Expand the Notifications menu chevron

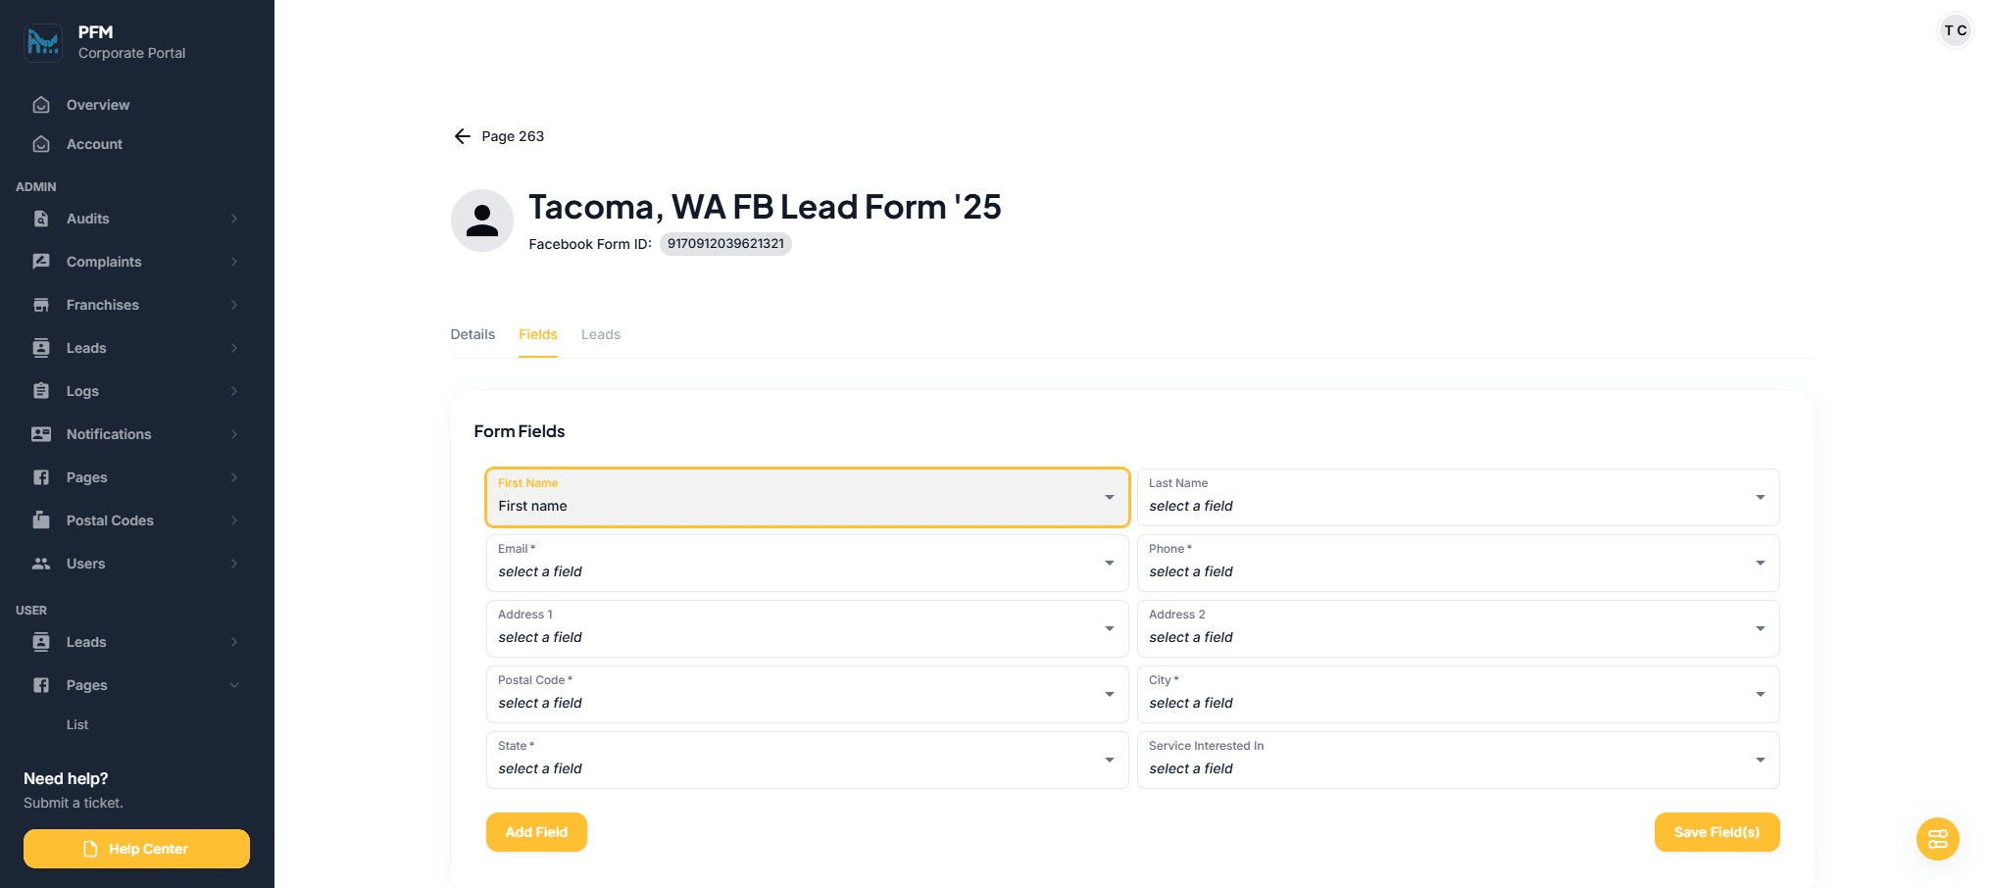pos(234,434)
